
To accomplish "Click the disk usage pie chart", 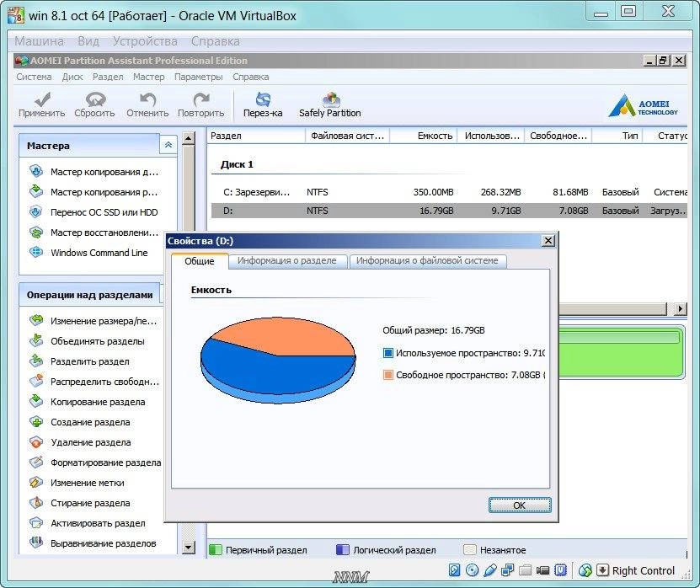I will pyautogui.click(x=278, y=360).
